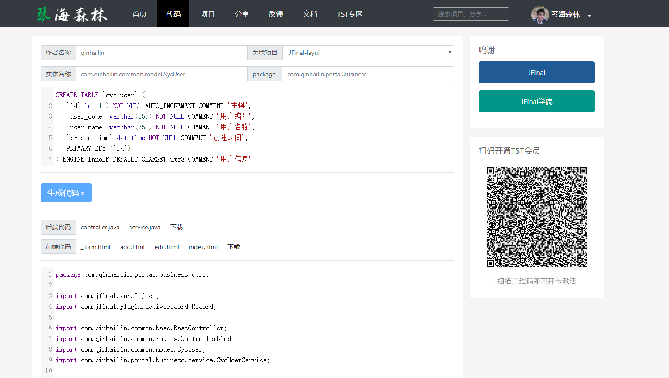Viewport: 669px width, 378px height.
Task: Click the import com.jfinal.aop.Inject line
Action: coord(107,296)
